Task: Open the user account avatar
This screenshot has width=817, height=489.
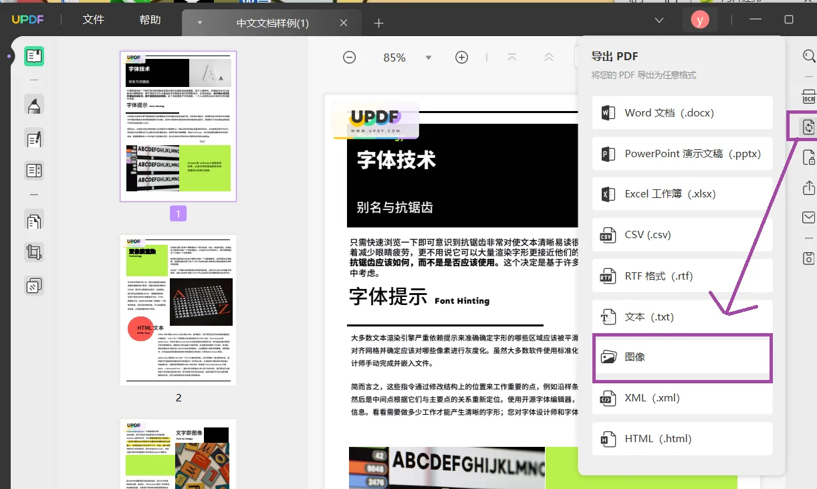Action: [x=700, y=20]
